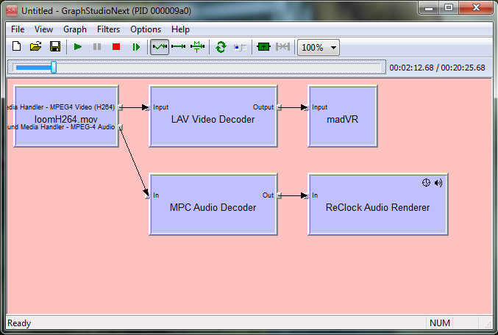Stop playback with red square button
498x335 pixels.
116,47
